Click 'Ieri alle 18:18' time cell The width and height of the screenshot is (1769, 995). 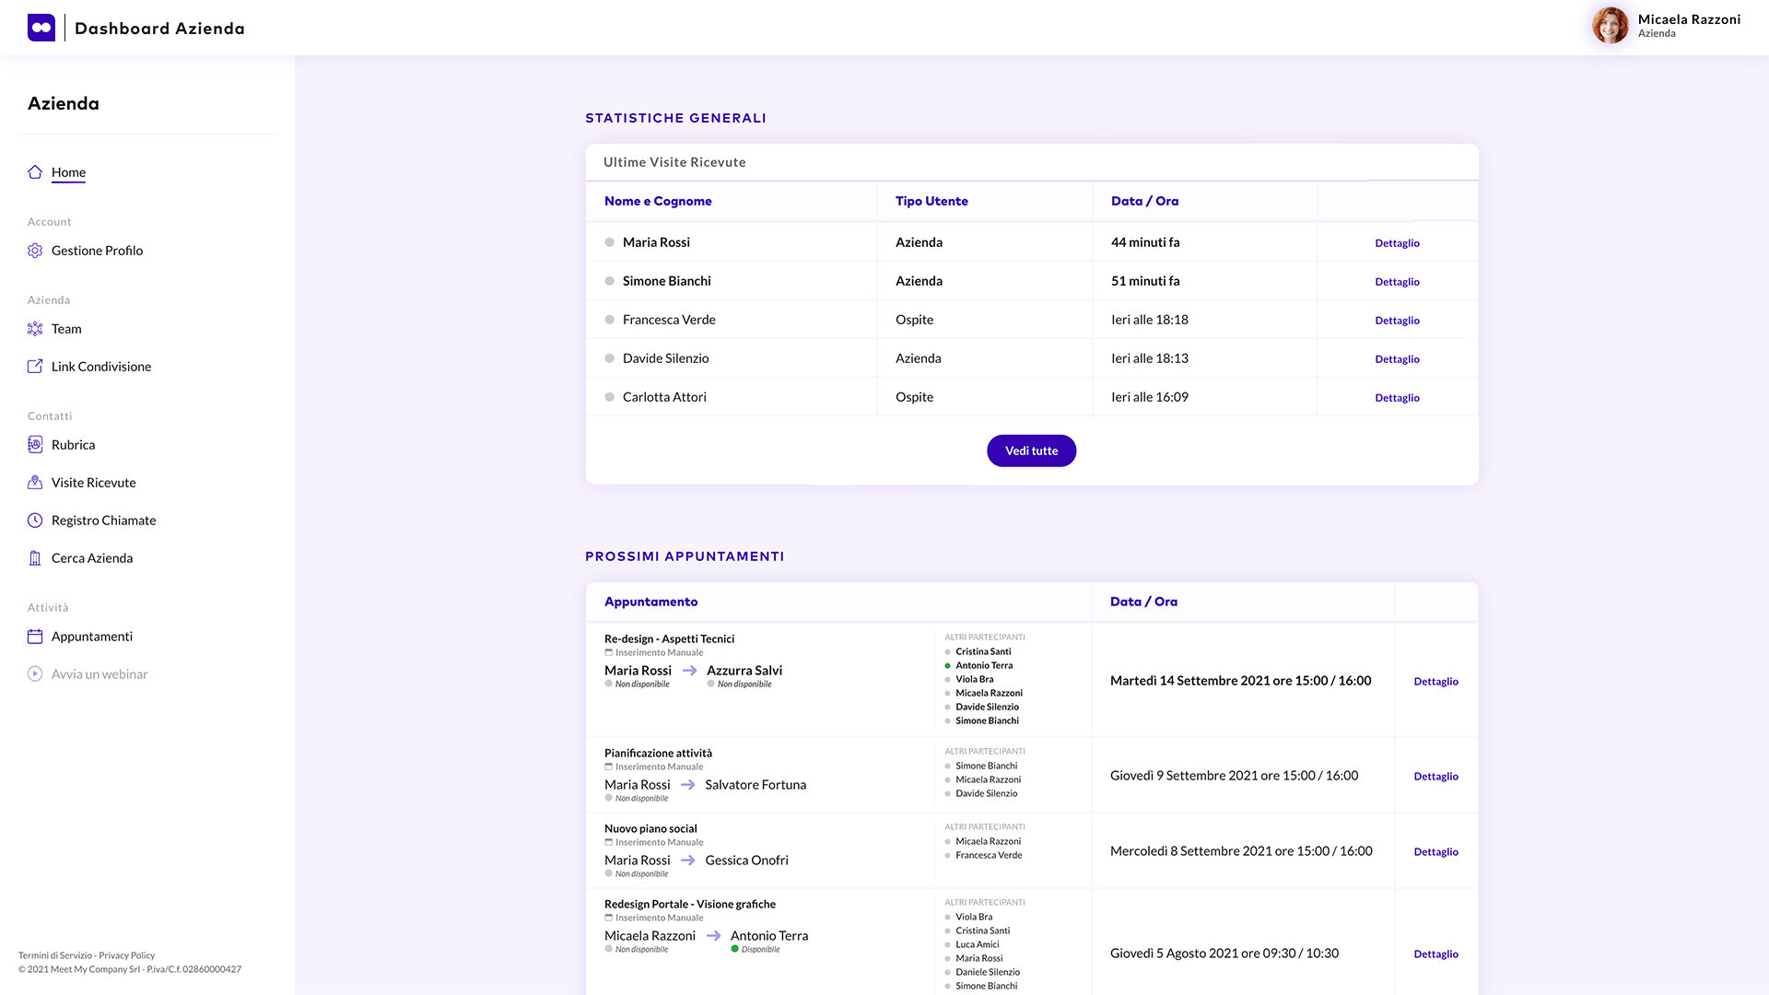(x=1149, y=320)
